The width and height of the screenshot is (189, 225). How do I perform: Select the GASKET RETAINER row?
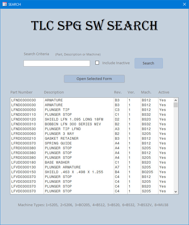[92, 139]
